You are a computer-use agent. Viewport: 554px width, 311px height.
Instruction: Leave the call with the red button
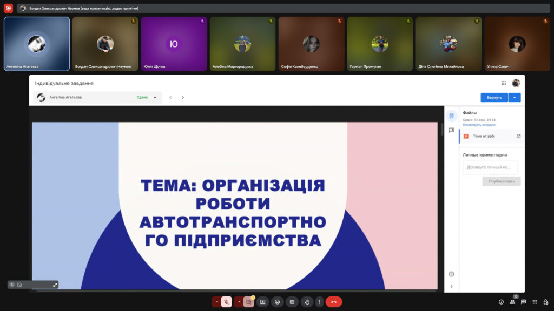[x=334, y=302]
